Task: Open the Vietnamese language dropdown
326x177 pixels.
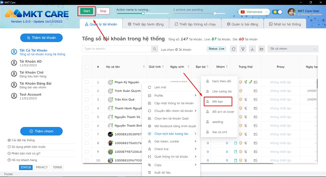Action: click(254, 12)
